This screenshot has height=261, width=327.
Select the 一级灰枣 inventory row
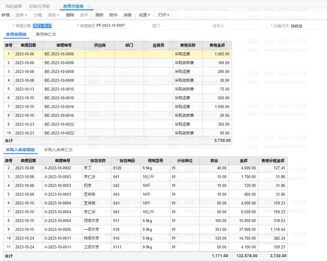(x=92, y=230)
